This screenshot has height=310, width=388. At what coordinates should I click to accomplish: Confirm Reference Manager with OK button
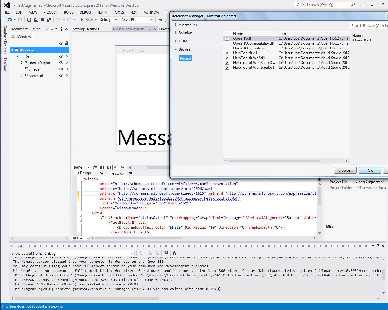370,170
